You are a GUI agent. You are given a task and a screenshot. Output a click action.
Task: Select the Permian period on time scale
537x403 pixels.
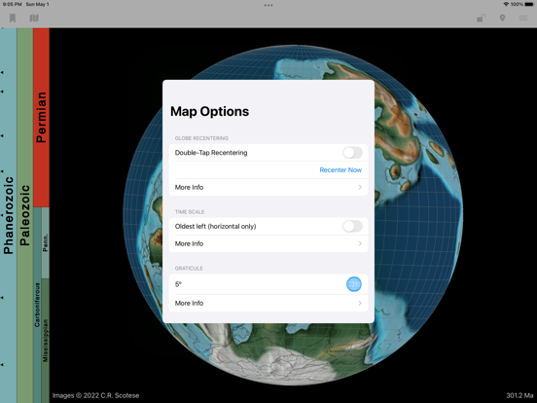click(x=41, y=118)
